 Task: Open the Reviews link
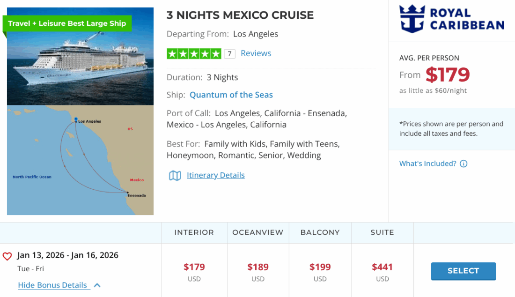coord(256,53)
